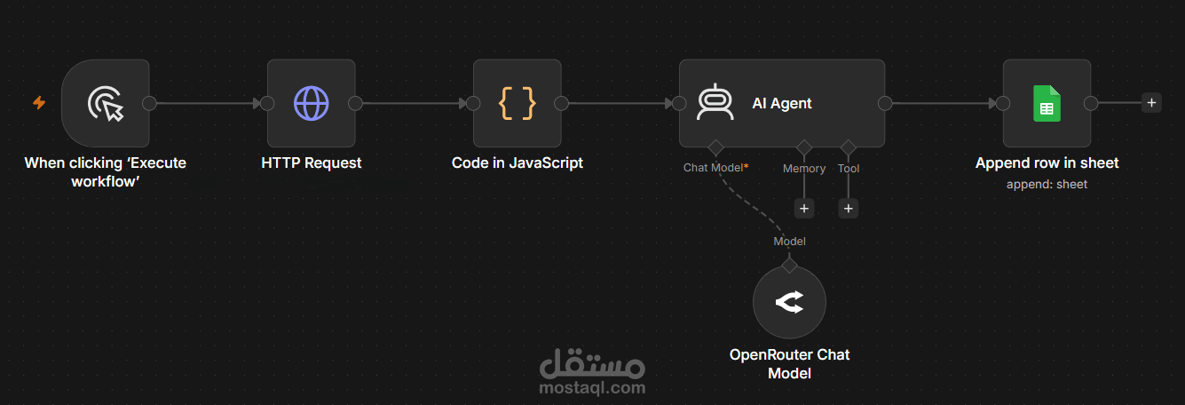Screen dimensions: 1185x405
Task: Click the Model diamond connector above OpenRouter node
Action: tap(789, 264)
